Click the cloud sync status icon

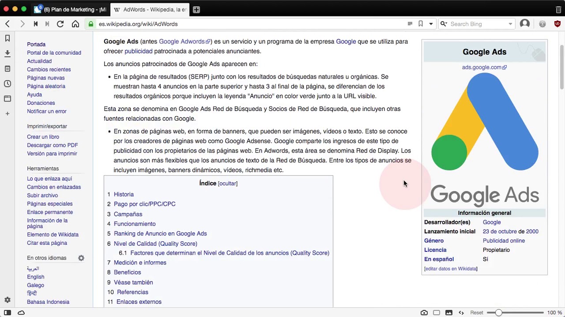tap(21, 313)
